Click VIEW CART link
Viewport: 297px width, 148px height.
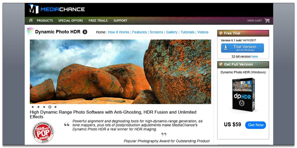[255, 21]
